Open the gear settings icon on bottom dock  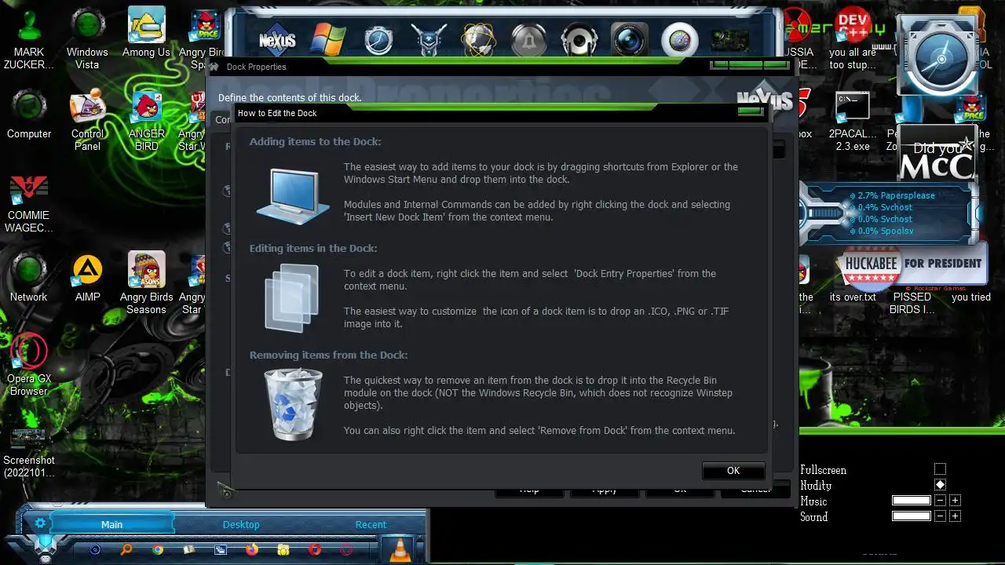click(40, 523)
